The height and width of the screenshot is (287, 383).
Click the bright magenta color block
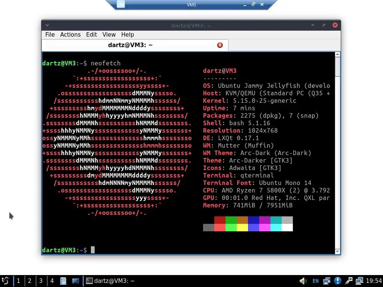click(265, 228)
